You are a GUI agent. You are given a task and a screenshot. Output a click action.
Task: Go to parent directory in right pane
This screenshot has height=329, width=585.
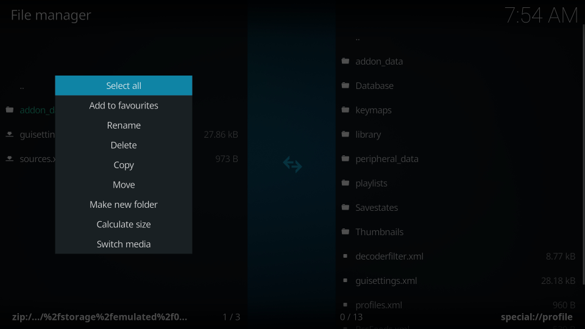pos(358,38)
